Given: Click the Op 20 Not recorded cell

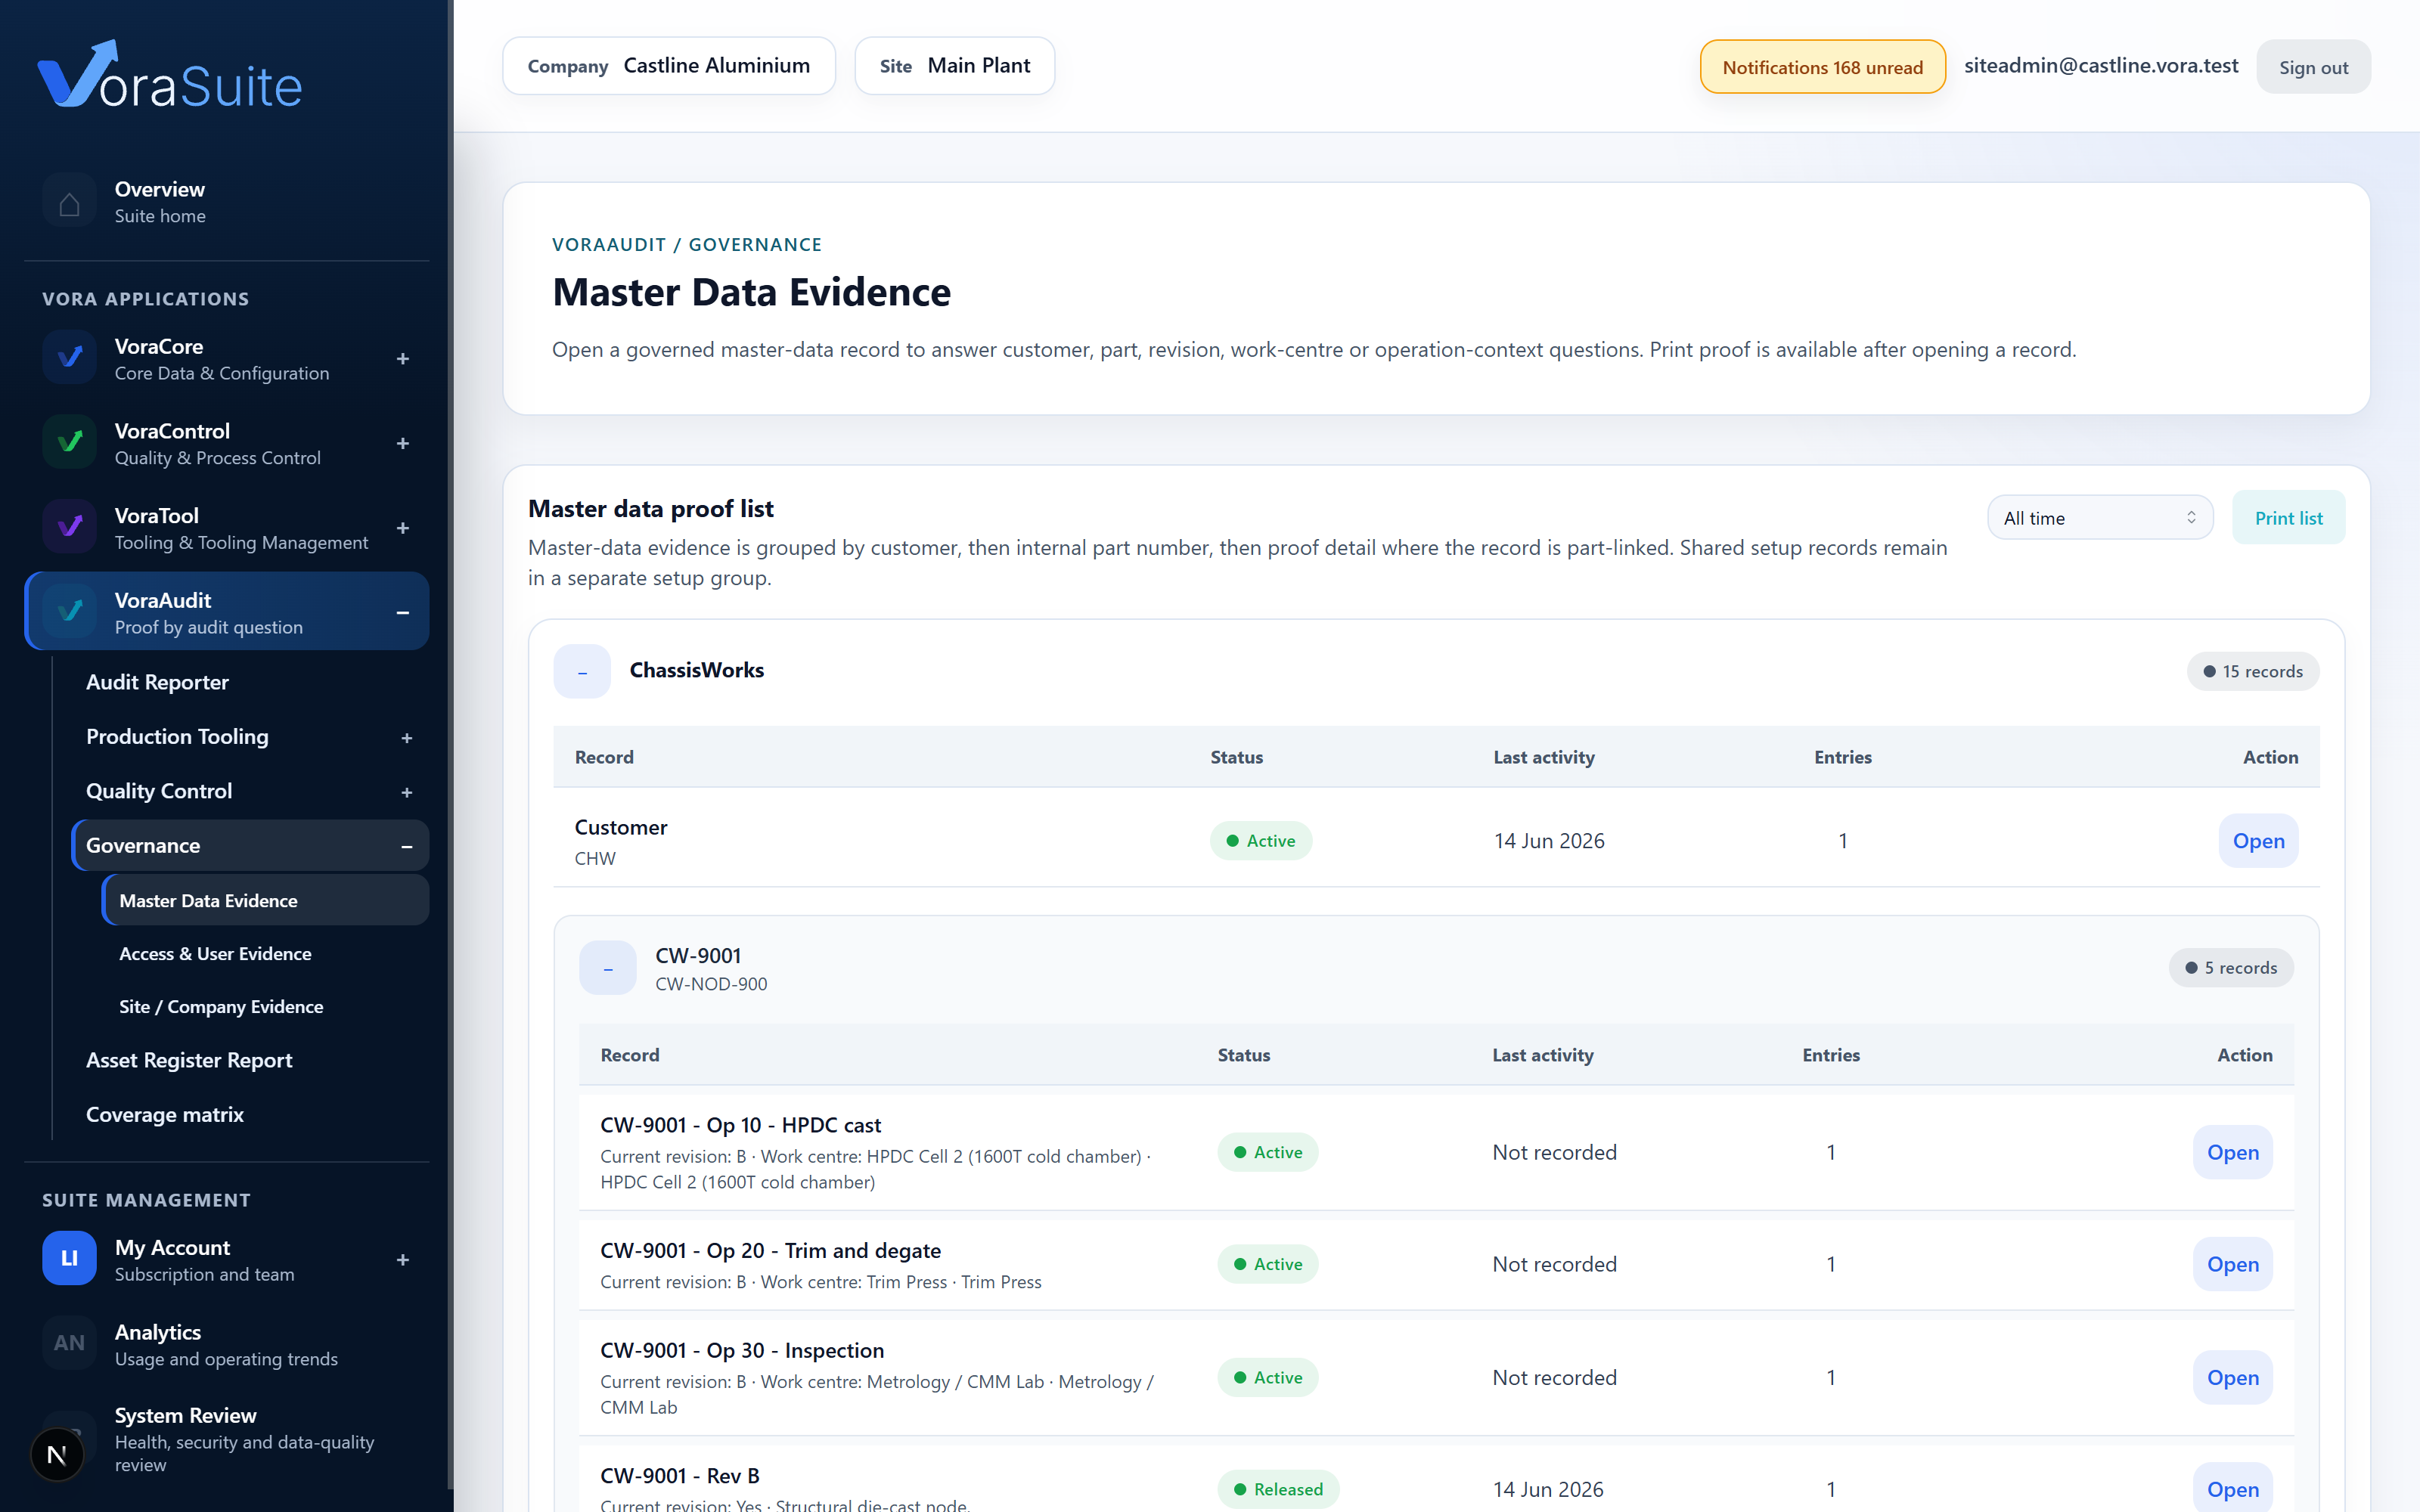Looking at the screenshot, I should (x=1554, y=1264).
